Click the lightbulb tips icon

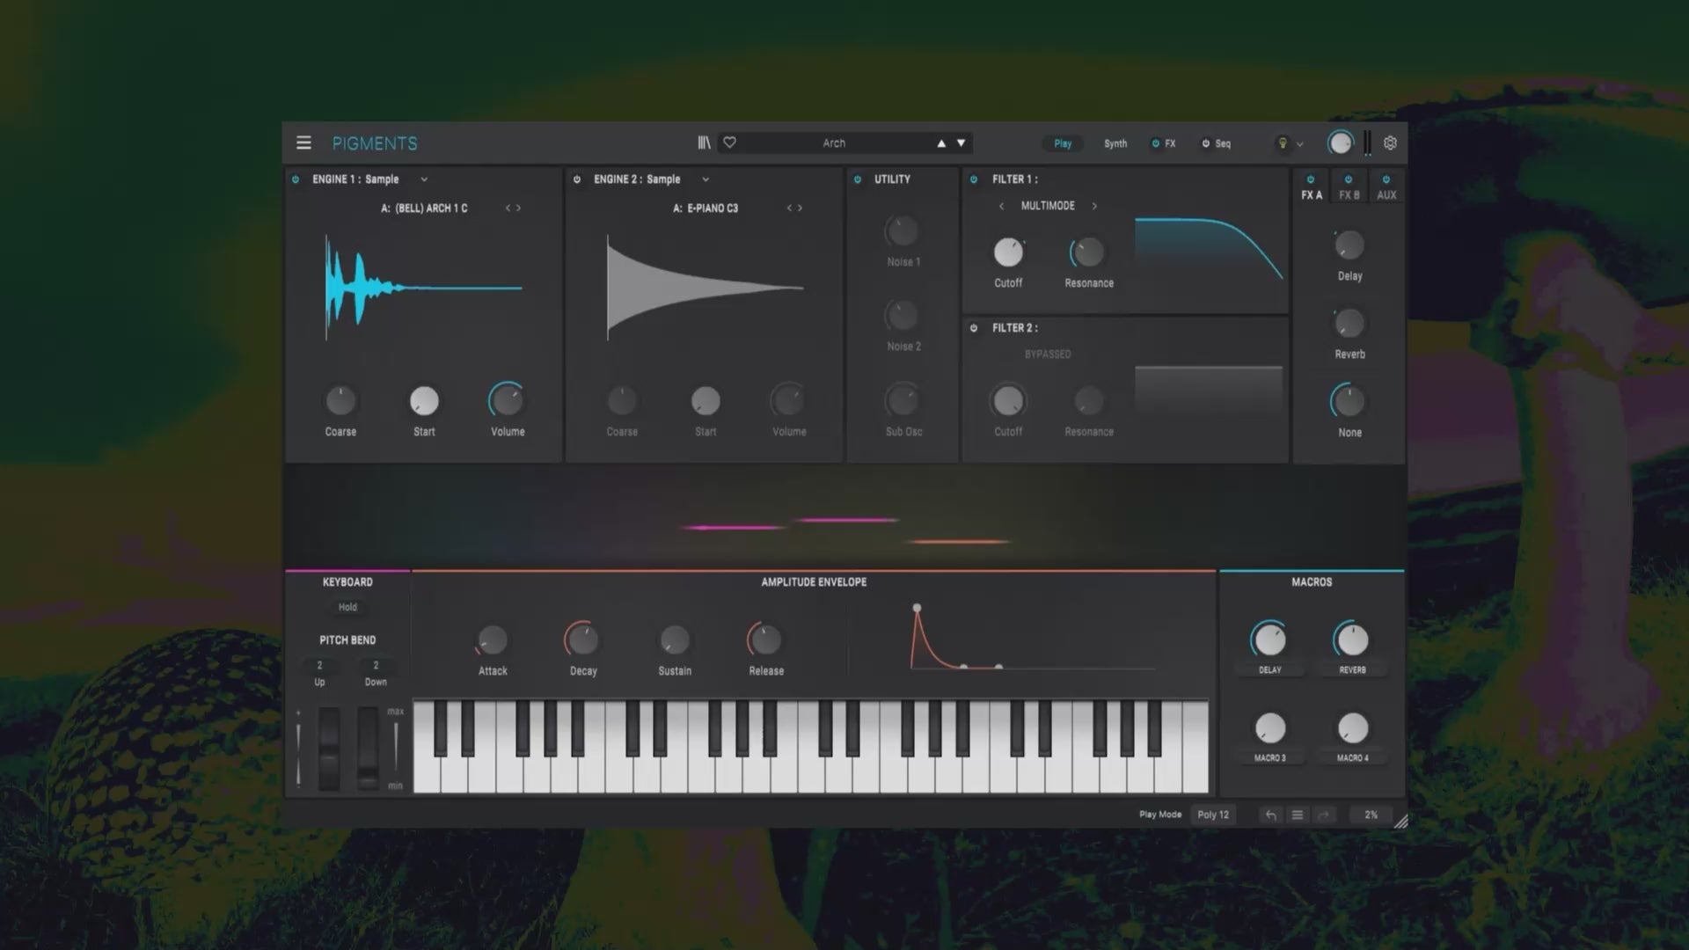(x=1283, y=143)
